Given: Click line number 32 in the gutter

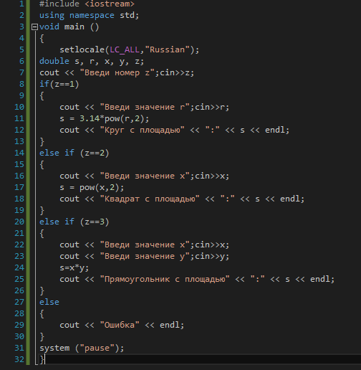Looking at the screenshot, I should point(19,359).
